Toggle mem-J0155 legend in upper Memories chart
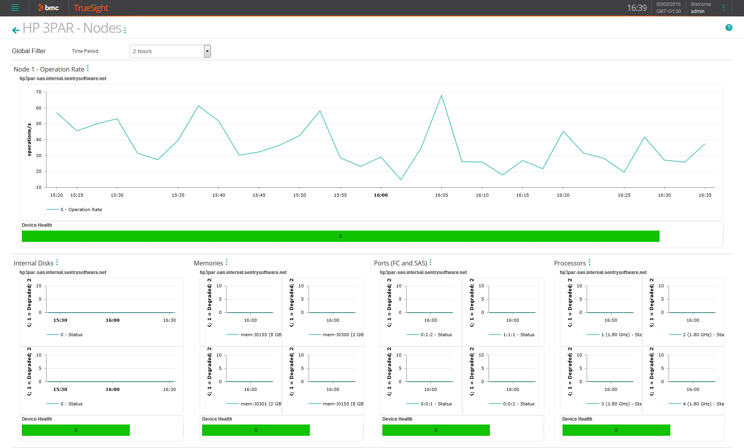 (x=254, y=335)
